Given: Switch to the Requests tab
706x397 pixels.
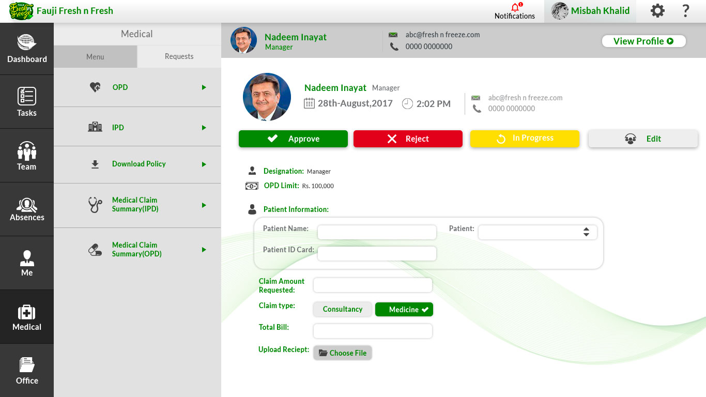Looking at the screenshot, I should (x=179, y=56).
